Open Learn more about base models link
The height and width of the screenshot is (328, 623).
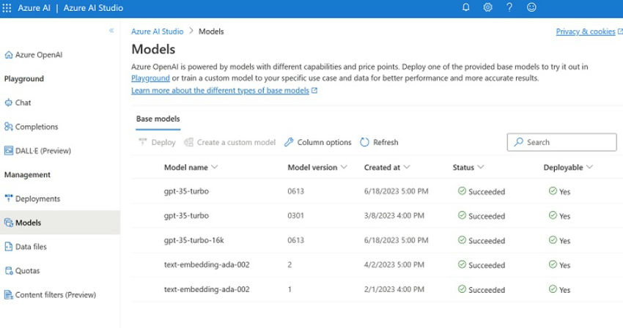tap(220, 91)
